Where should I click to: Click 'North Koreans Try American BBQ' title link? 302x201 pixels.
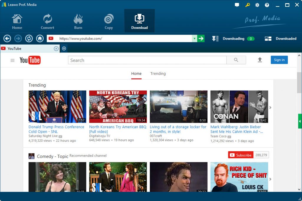tap(118, 129)
